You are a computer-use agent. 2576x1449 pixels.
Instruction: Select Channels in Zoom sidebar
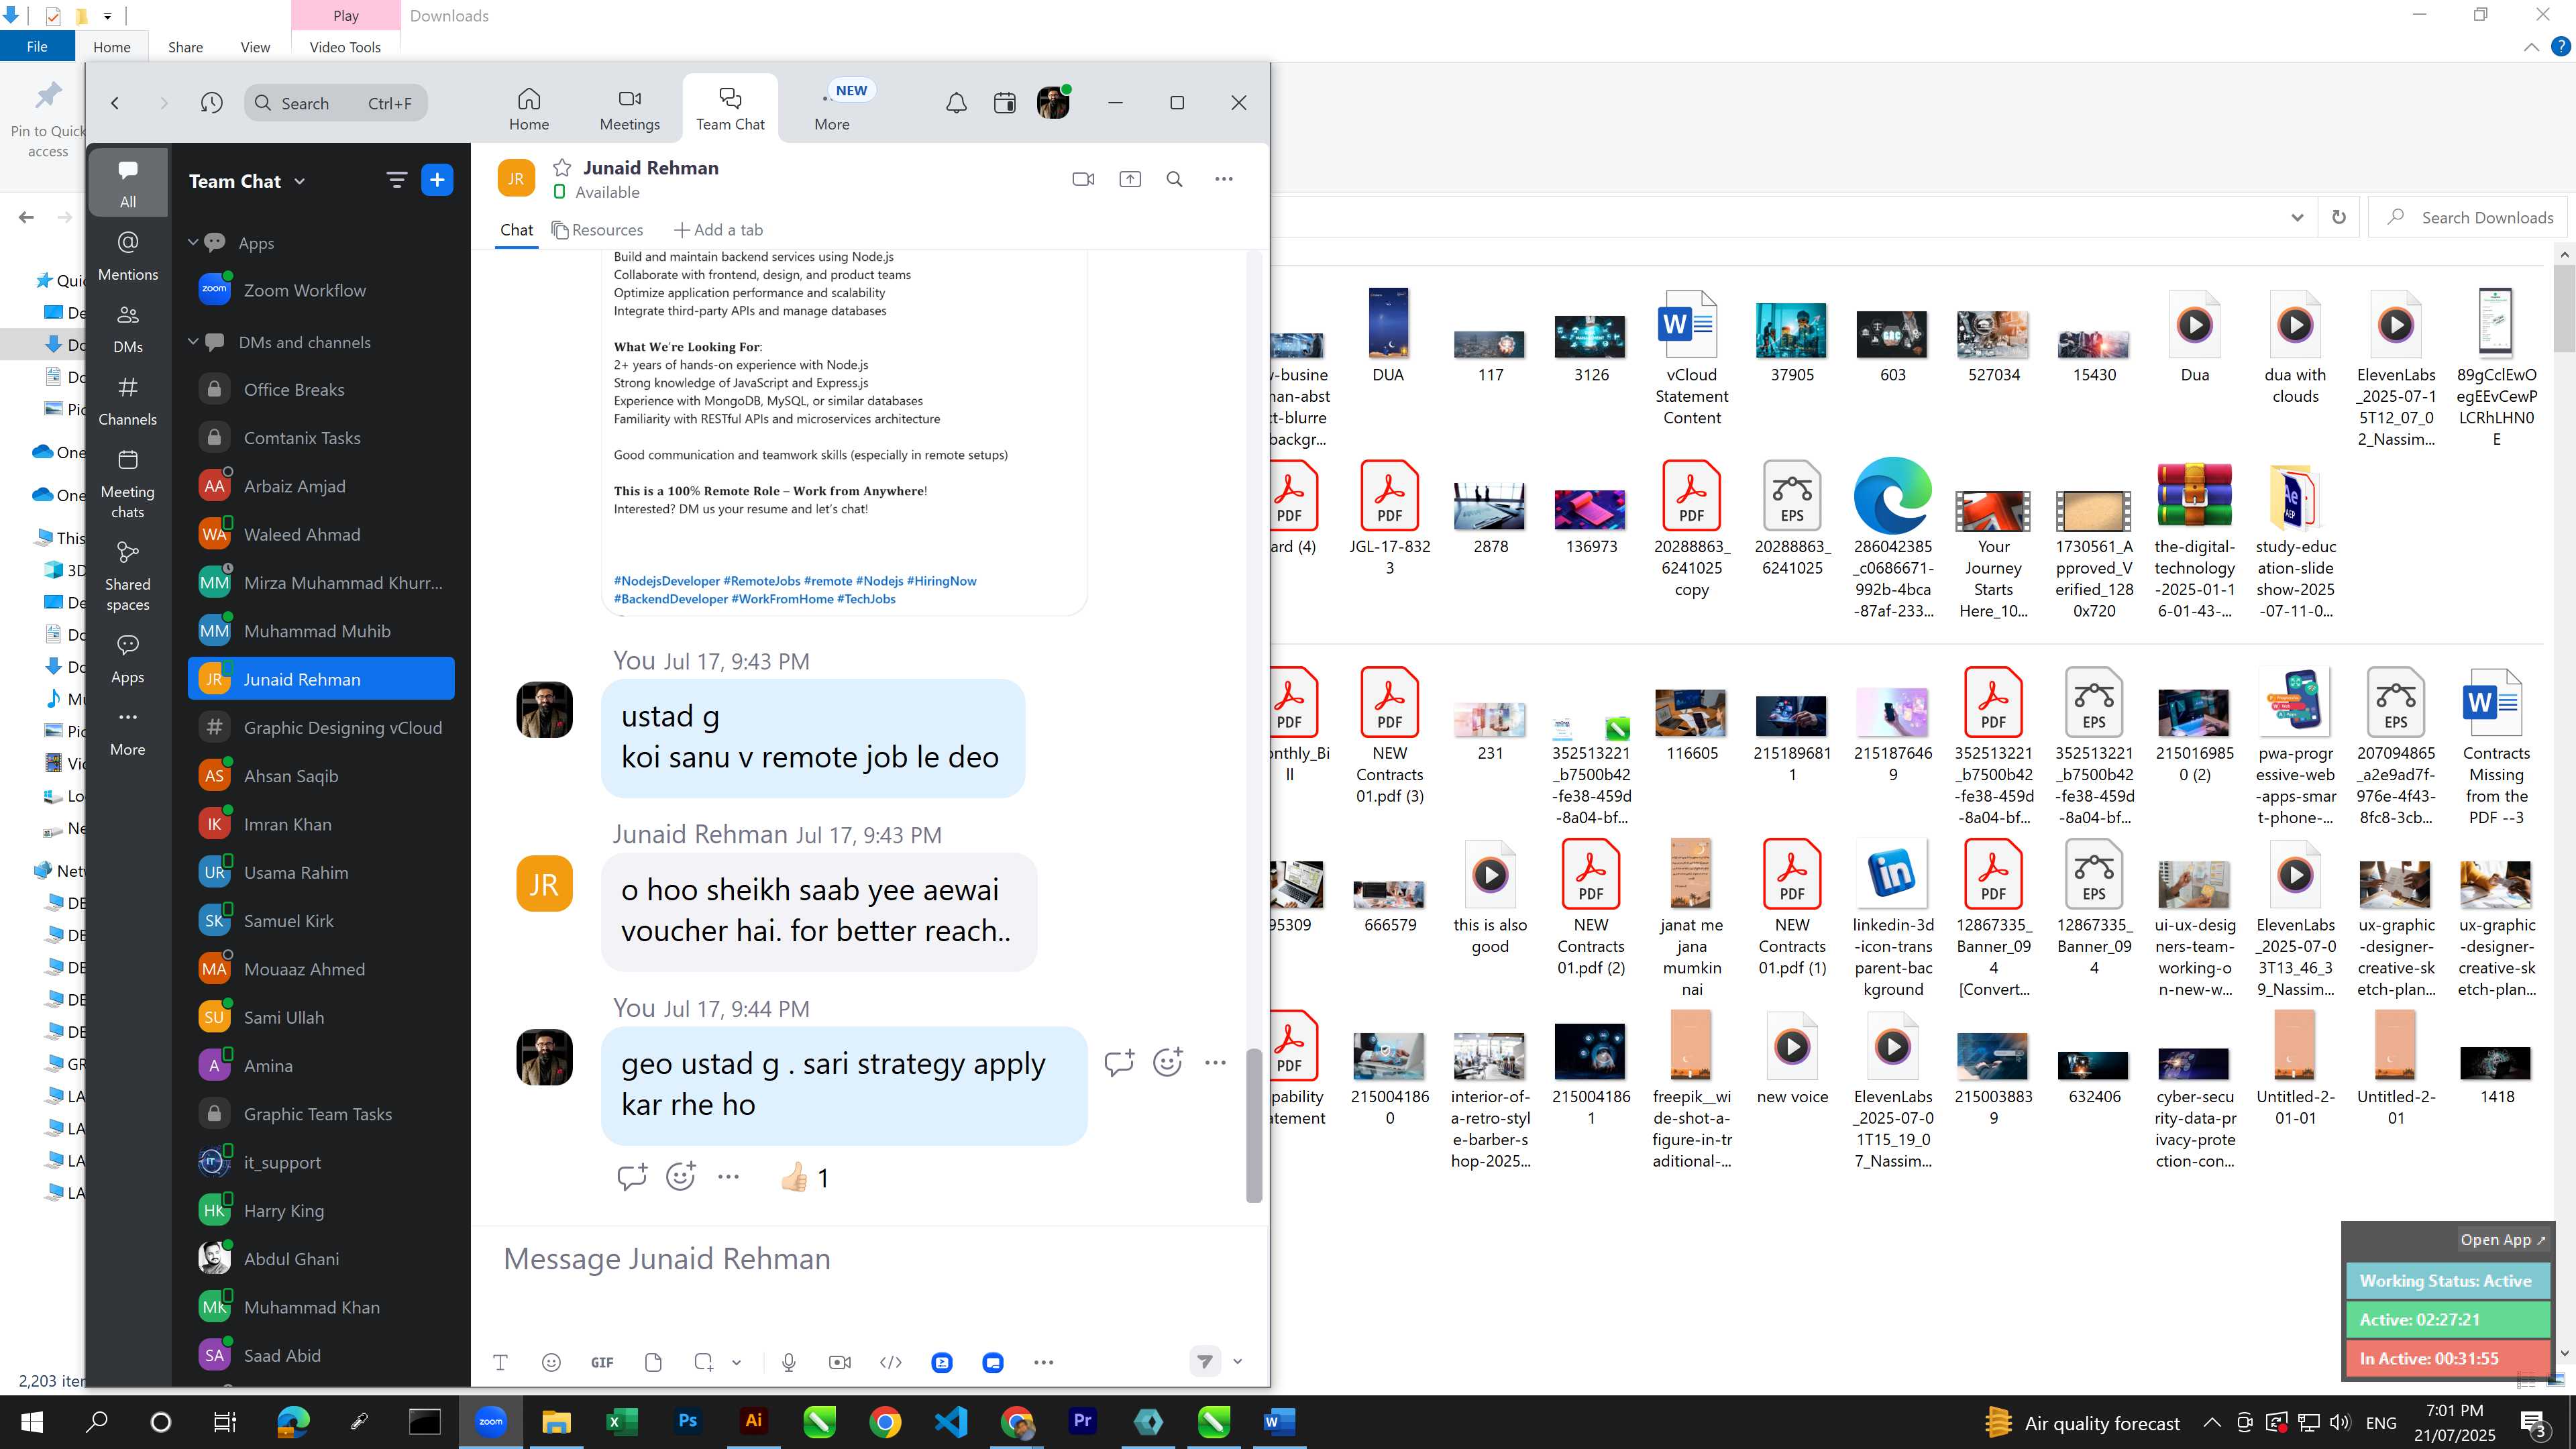[x=128, y=400]
